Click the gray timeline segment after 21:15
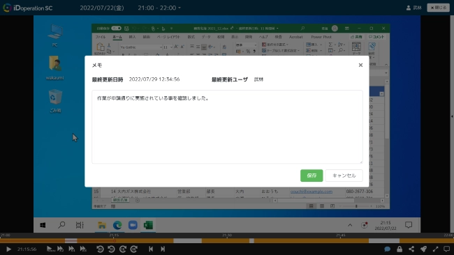 (x=187, y=240)
